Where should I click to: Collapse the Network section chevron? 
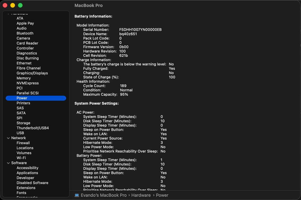point(8,138)
